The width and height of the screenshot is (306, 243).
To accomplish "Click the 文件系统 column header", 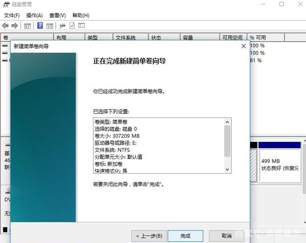I will pyautogui.click(x=128, y=37).
